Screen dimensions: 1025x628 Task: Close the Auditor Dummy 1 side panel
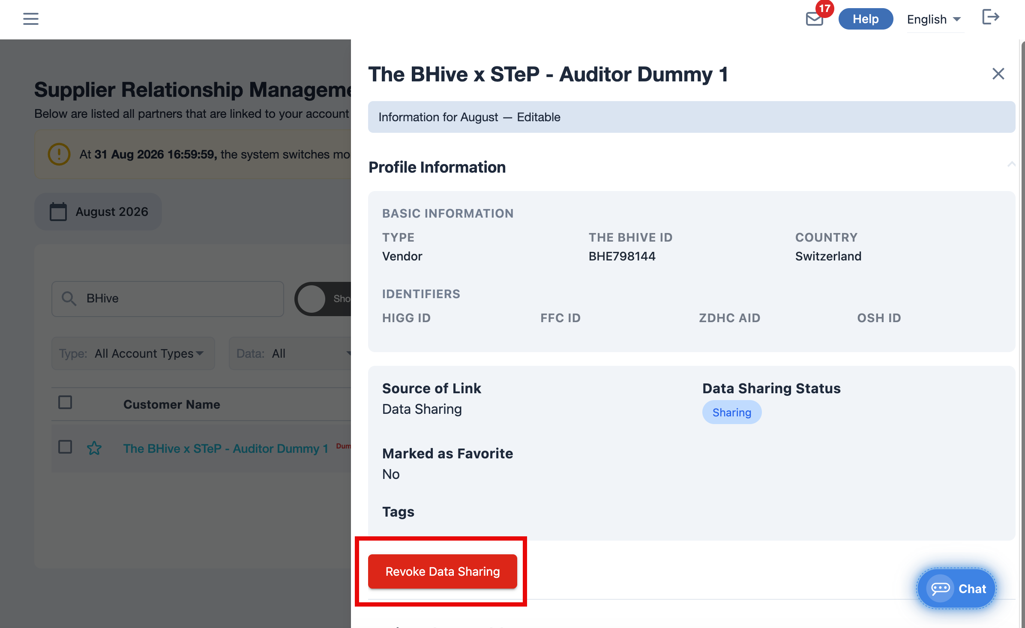point(998,74)
